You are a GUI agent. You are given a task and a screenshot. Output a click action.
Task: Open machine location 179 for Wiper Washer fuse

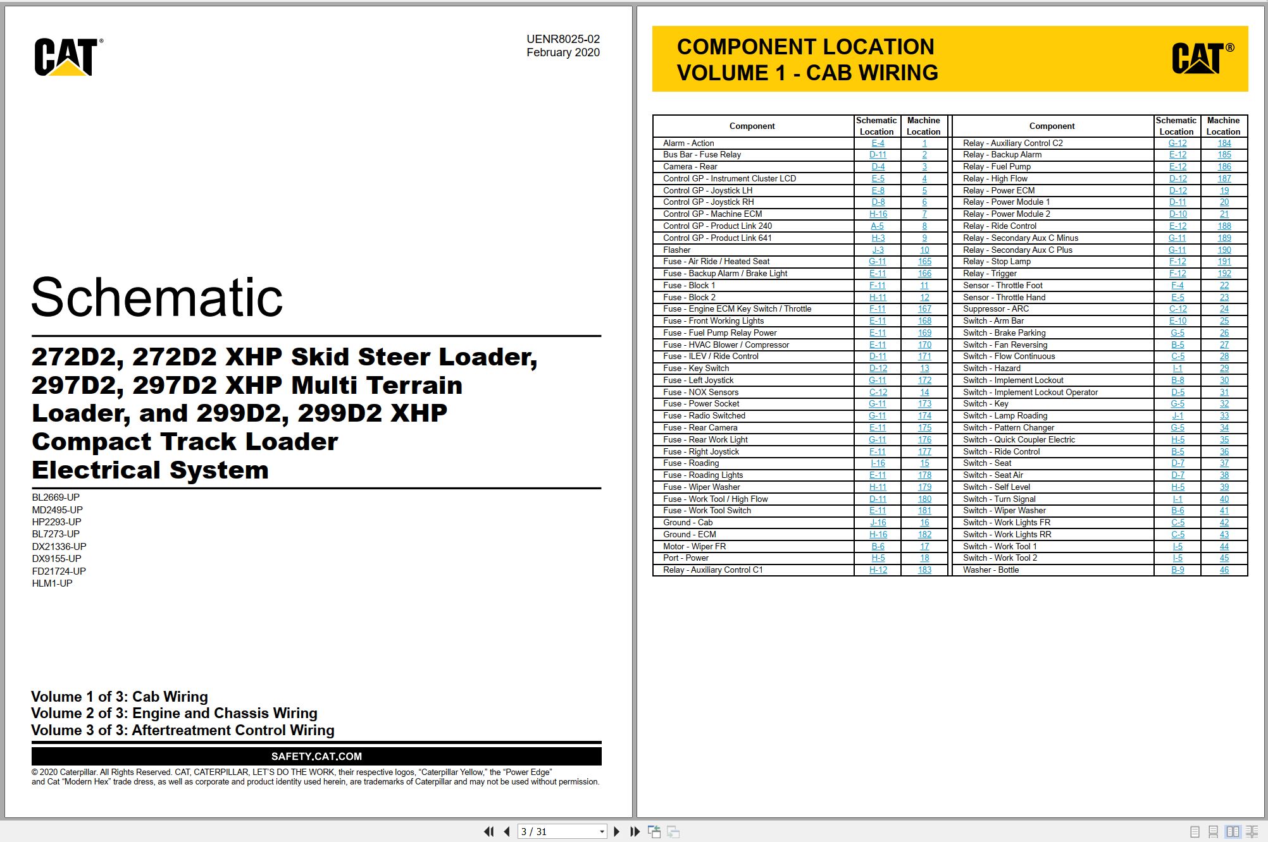coord(924,487)
